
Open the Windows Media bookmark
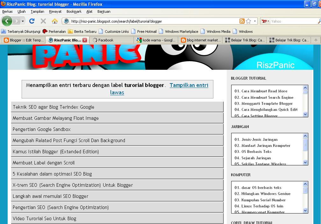[x=216, y=32]
